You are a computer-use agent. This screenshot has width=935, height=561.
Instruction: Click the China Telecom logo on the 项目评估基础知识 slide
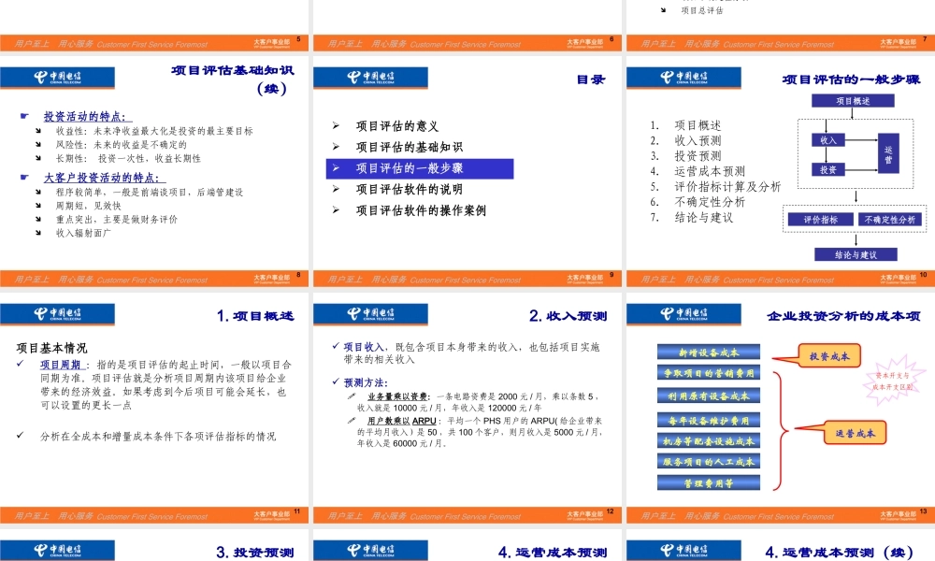tap(57, 78)
